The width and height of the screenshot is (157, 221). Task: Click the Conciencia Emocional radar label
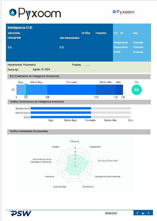(108, 161)
